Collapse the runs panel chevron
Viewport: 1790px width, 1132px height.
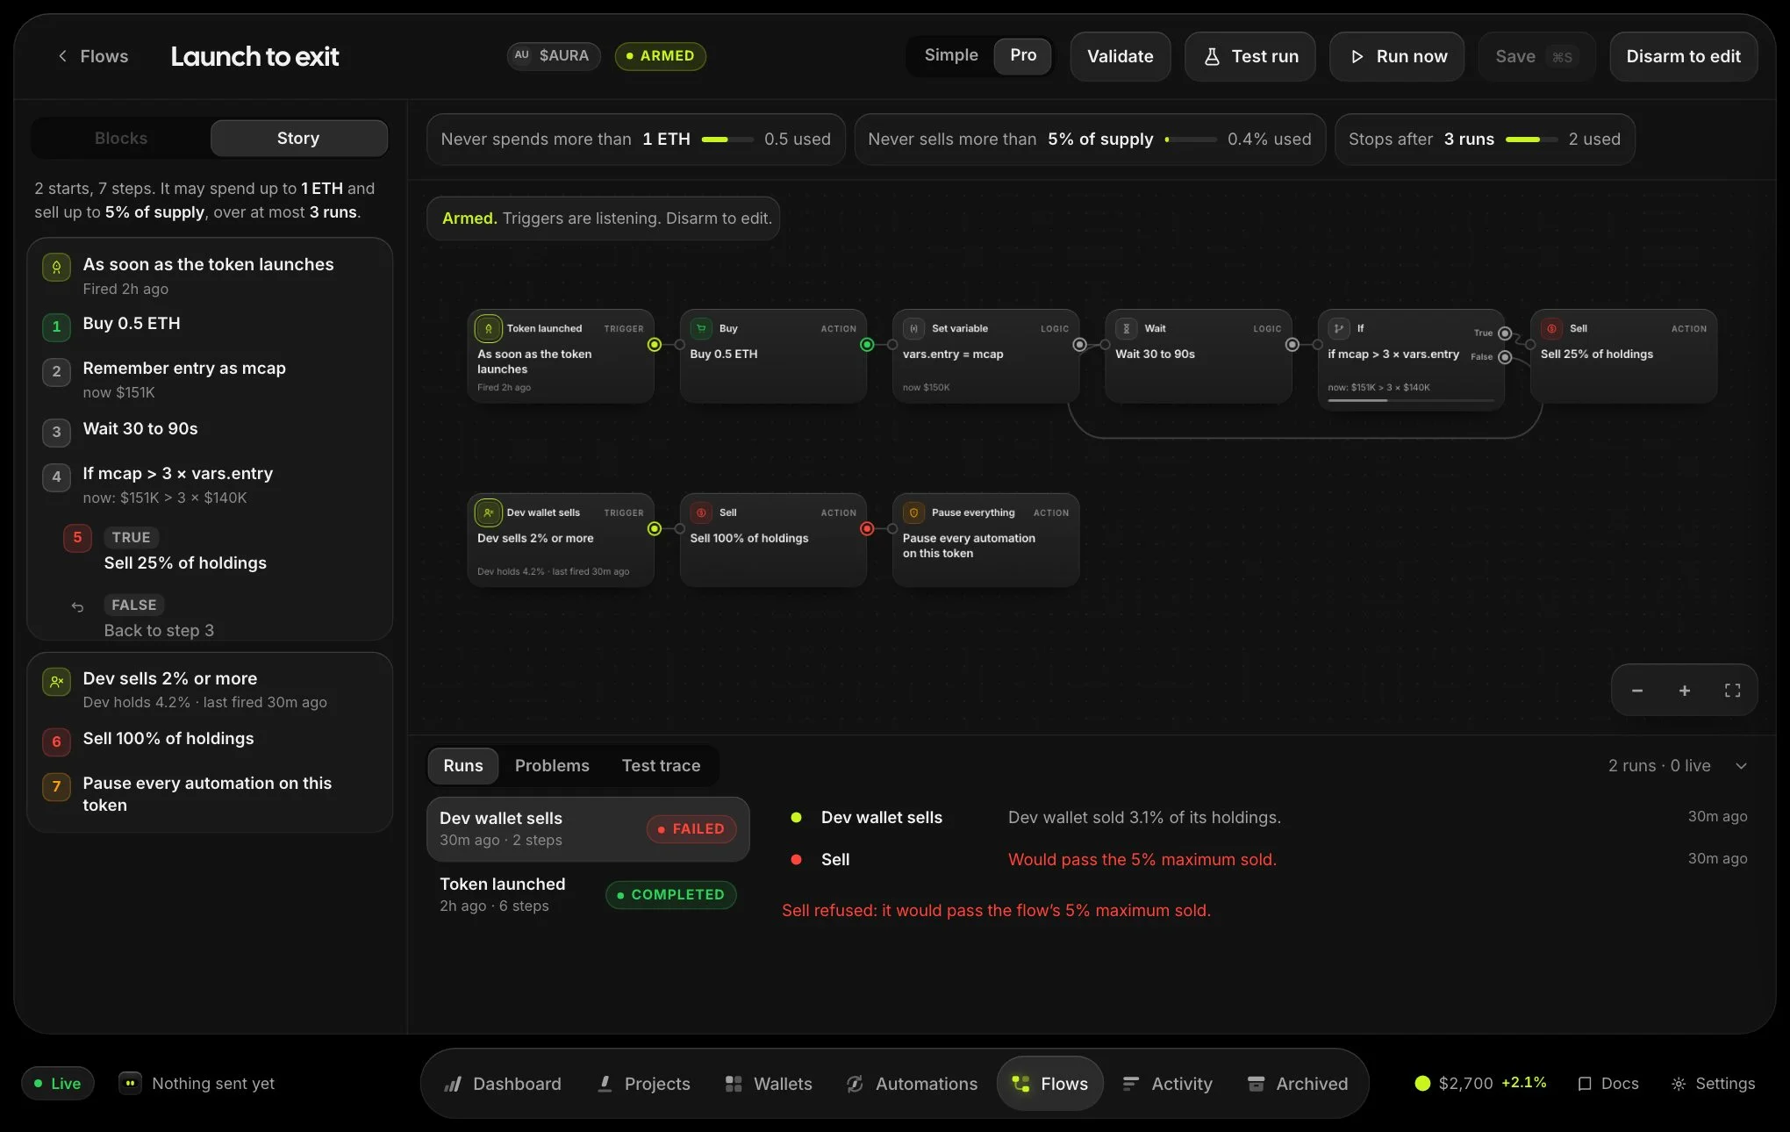point(1741,766)
